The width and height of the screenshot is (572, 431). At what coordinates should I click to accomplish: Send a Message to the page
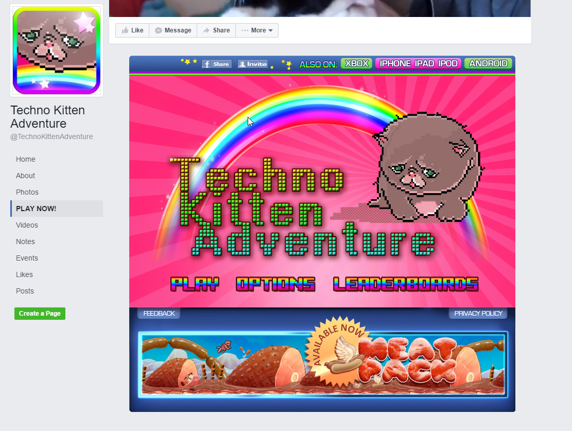173,30
